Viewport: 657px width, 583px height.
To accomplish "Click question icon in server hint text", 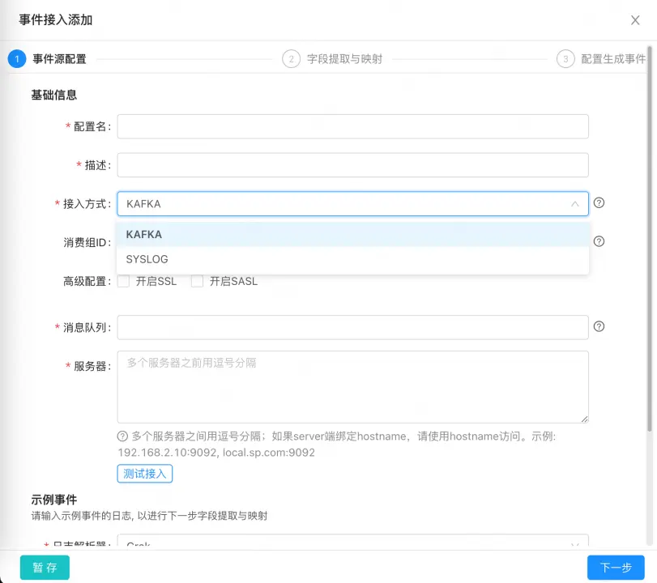I will 123,436.
